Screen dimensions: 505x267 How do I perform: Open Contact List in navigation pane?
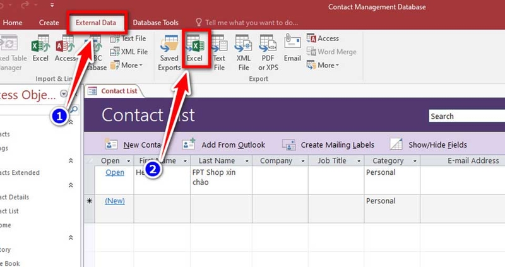9,211
